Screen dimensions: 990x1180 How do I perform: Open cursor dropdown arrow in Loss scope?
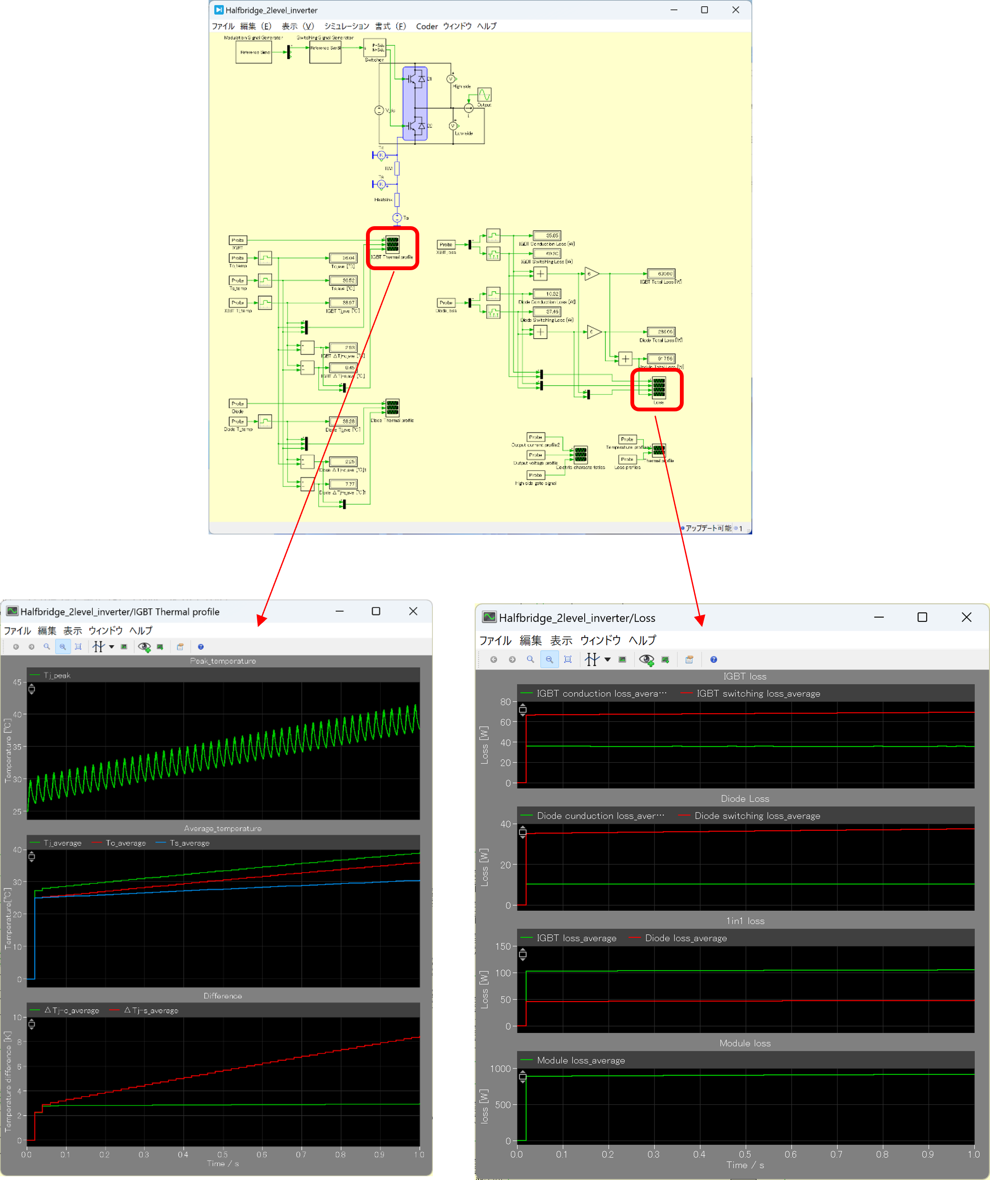[608, 659]
